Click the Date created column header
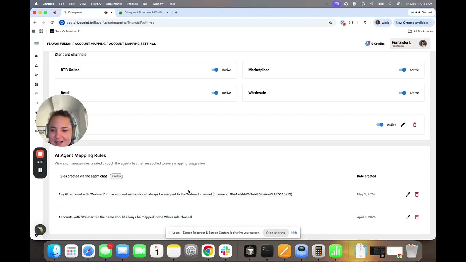This screenshot has width=466, height=262. (366, 176)
